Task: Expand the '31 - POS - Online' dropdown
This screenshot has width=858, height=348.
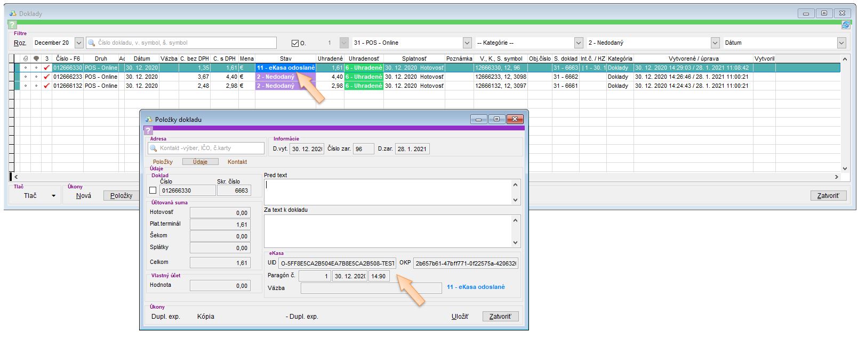Action: (467, 43)
